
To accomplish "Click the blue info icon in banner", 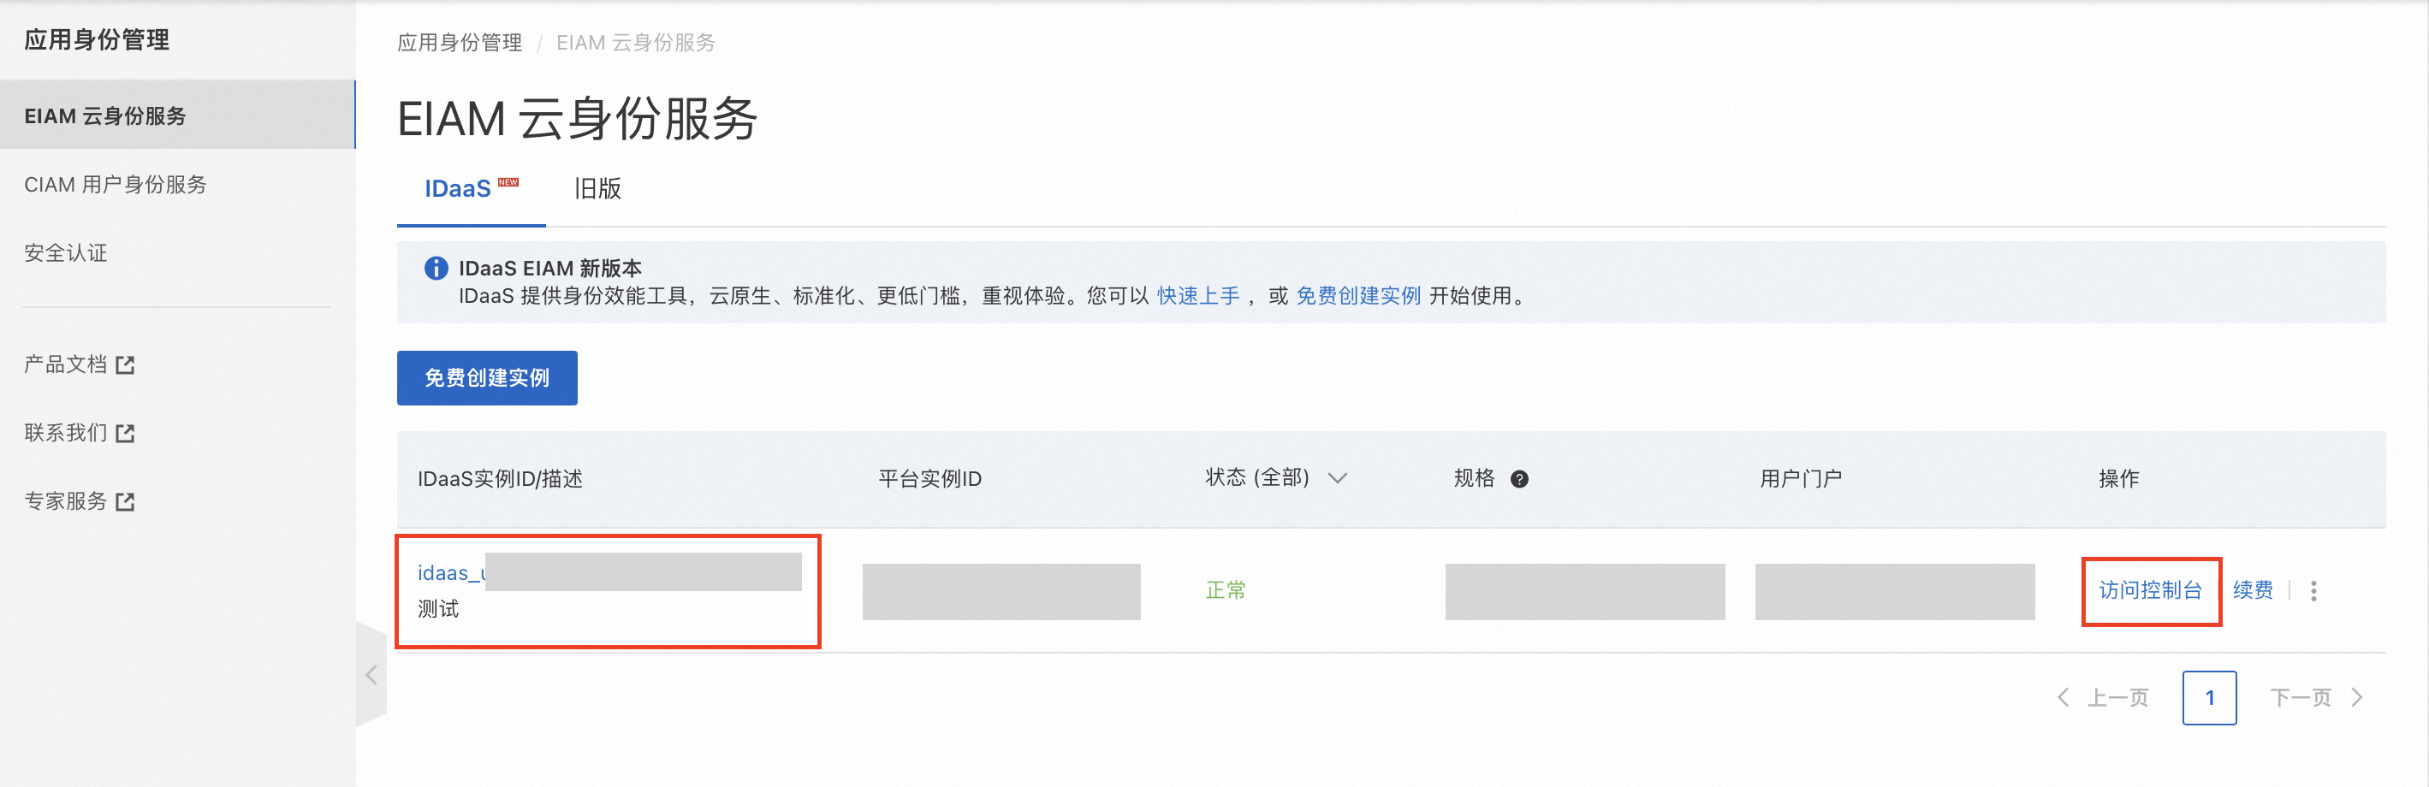I will click(436, 268).
